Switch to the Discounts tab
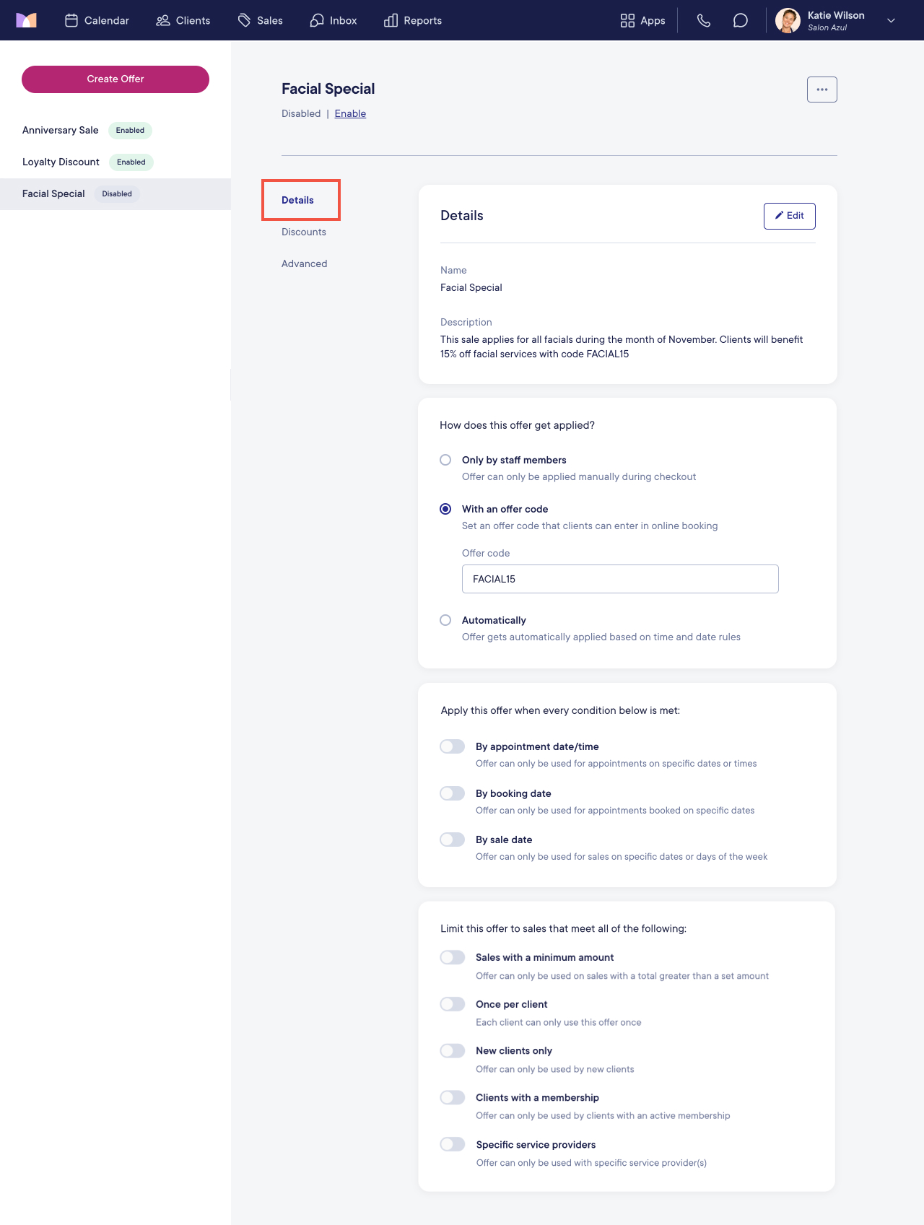Image resolution: width=924 pixels, height=1225 pixels. click(304, 232)
